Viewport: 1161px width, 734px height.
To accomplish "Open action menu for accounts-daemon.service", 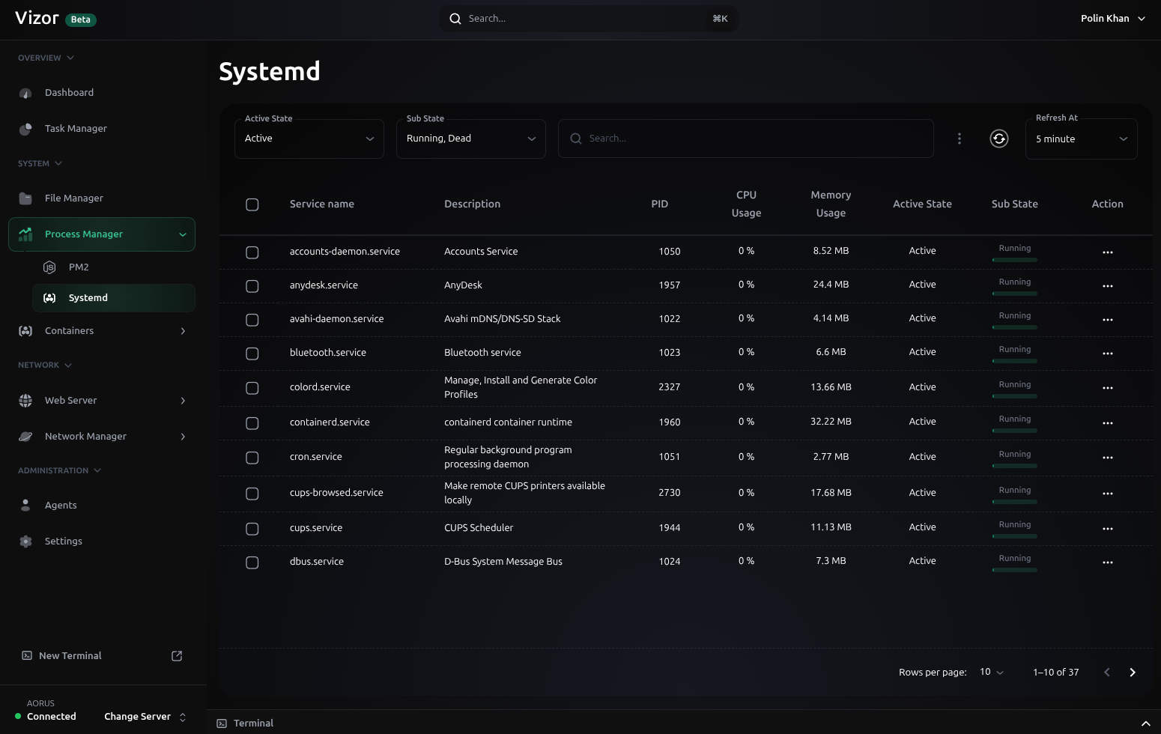I will point(1108,252).
